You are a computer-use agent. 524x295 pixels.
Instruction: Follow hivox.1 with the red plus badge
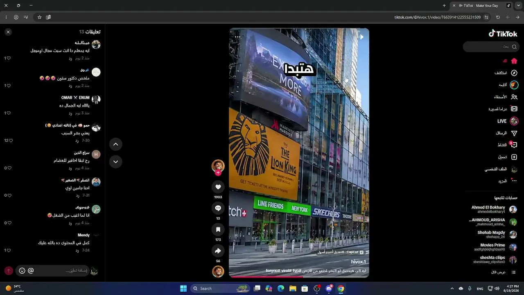218,173
